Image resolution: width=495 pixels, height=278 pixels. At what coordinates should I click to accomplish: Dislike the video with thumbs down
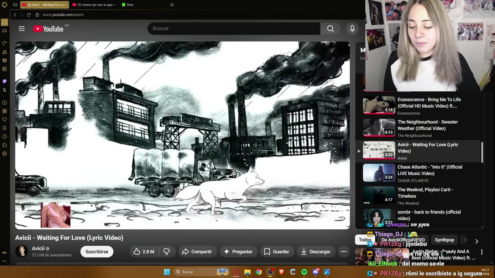[x=167, y=252]
